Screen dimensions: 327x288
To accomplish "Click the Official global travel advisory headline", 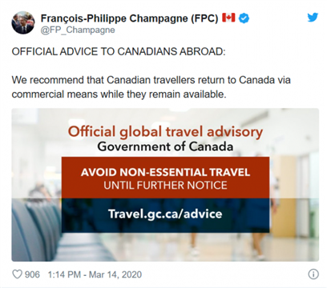I will tap(165, 132).
